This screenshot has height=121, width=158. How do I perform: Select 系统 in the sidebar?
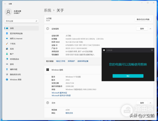tap(22, 28)
